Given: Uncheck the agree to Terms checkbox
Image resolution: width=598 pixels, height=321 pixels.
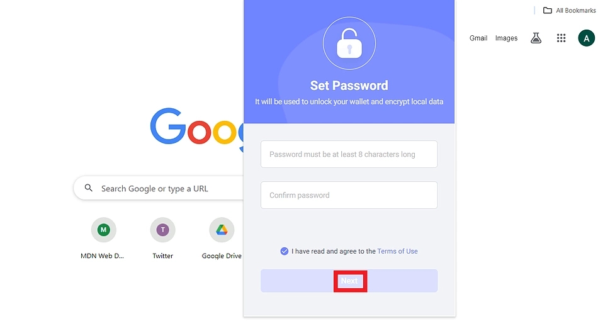Looking at the screenshot, I should tap(284, 251).
